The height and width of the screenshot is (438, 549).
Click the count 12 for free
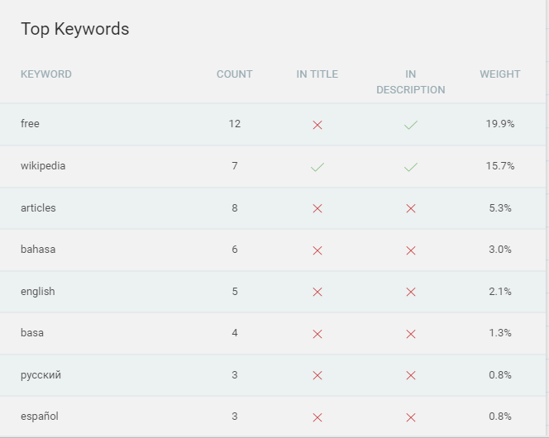click(234, 124)
